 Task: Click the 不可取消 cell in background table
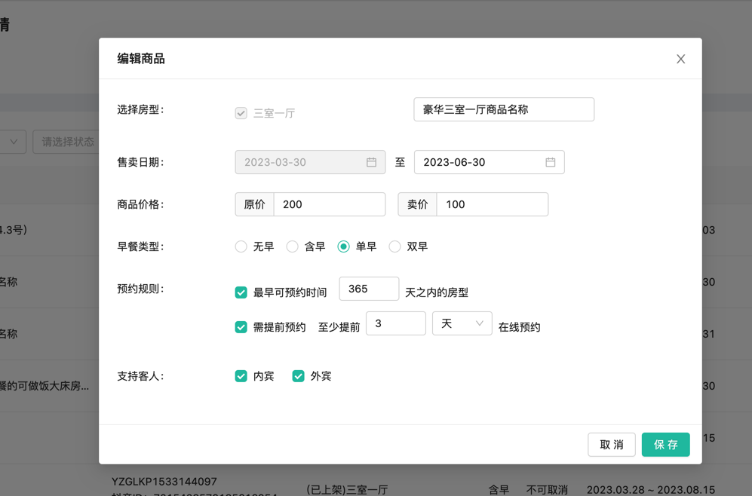[547, 490]
